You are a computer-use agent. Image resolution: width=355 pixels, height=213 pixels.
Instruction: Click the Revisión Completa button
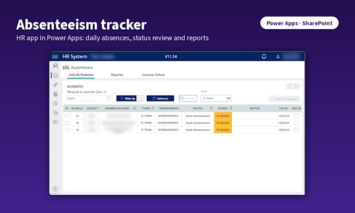(x=285, y=99)
